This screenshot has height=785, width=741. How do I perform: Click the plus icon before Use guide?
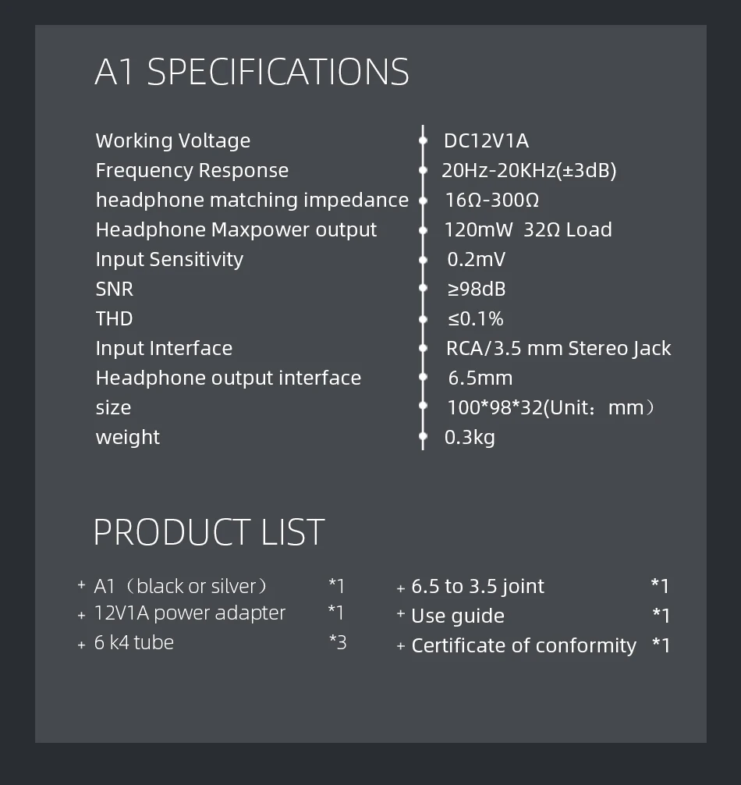point(400,613)
